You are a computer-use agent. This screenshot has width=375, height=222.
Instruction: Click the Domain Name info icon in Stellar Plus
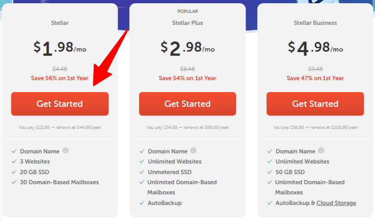click(193, 151)
